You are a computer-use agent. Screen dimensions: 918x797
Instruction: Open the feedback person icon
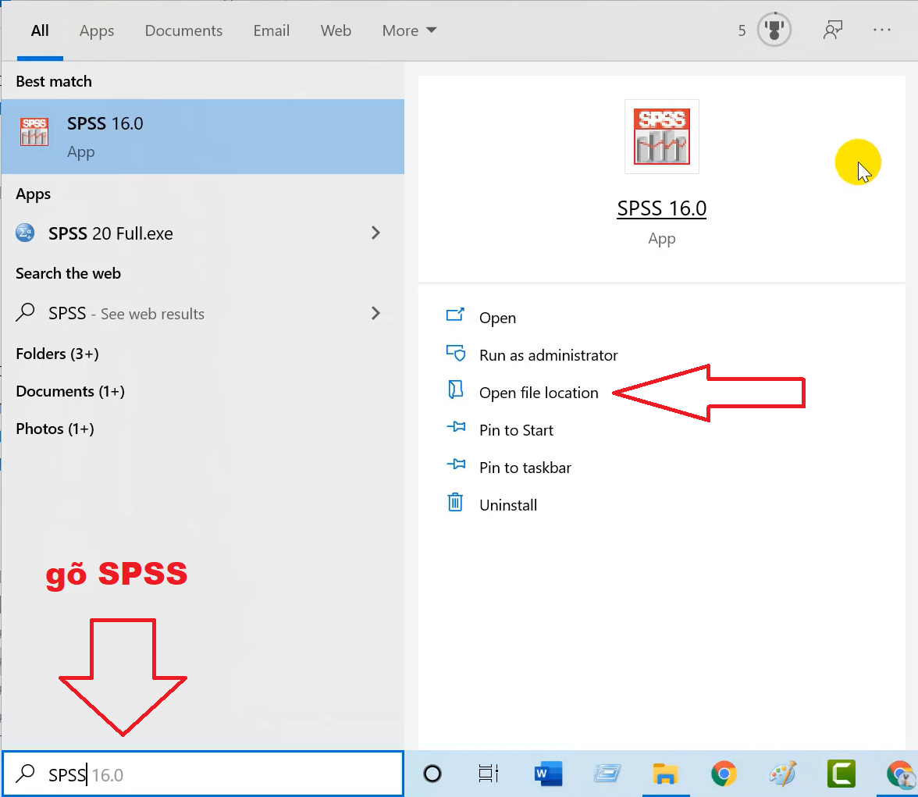(833, 30)
